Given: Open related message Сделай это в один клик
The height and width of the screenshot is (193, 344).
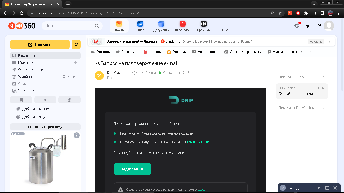Looking at the screenshot, I should 302,91.
